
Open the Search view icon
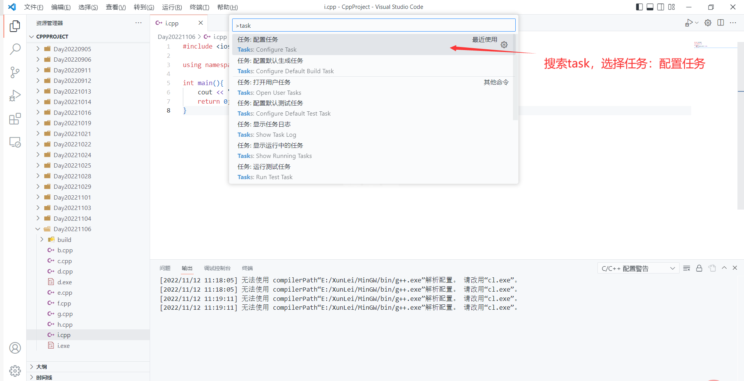click(x=15, y=49)
